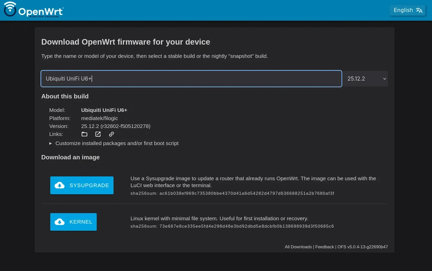Click the disclosure triangle beside Customize

[x=51, y=143]
